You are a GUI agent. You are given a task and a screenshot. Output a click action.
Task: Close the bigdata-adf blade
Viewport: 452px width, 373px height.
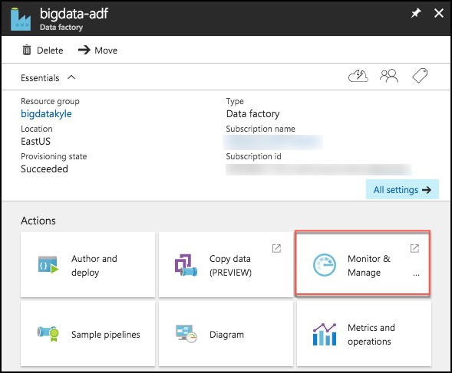(439, 13)
